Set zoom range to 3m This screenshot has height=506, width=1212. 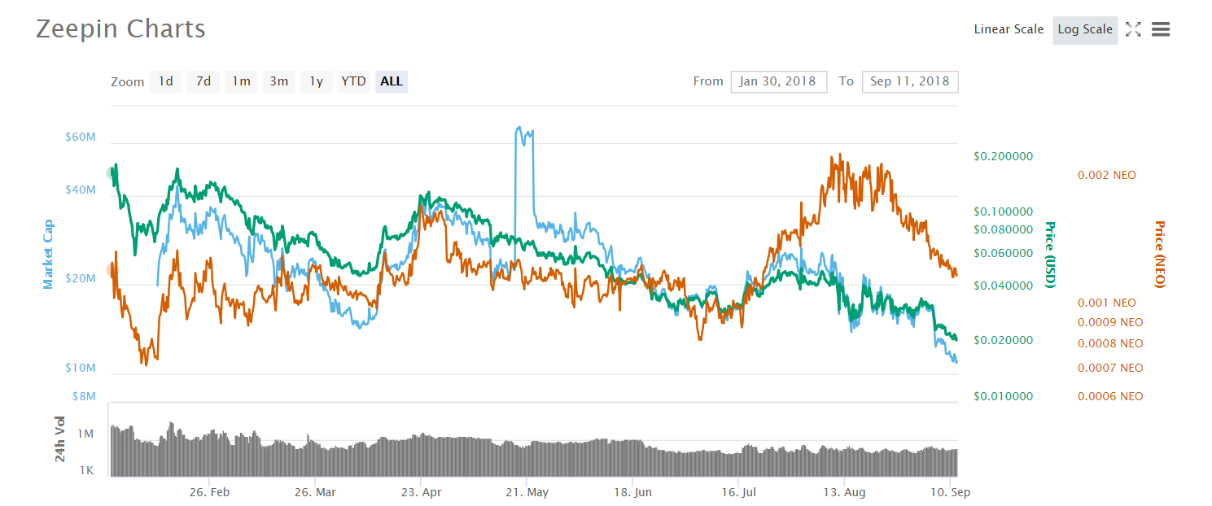279,81
